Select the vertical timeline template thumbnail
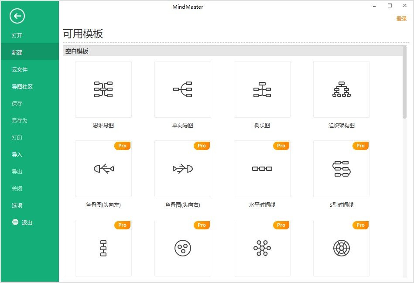 coord(103,248)
